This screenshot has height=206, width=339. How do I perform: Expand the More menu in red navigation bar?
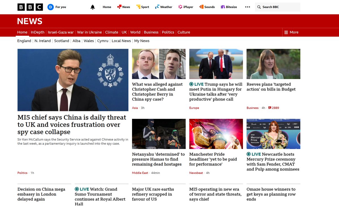[x=291, y=32]
